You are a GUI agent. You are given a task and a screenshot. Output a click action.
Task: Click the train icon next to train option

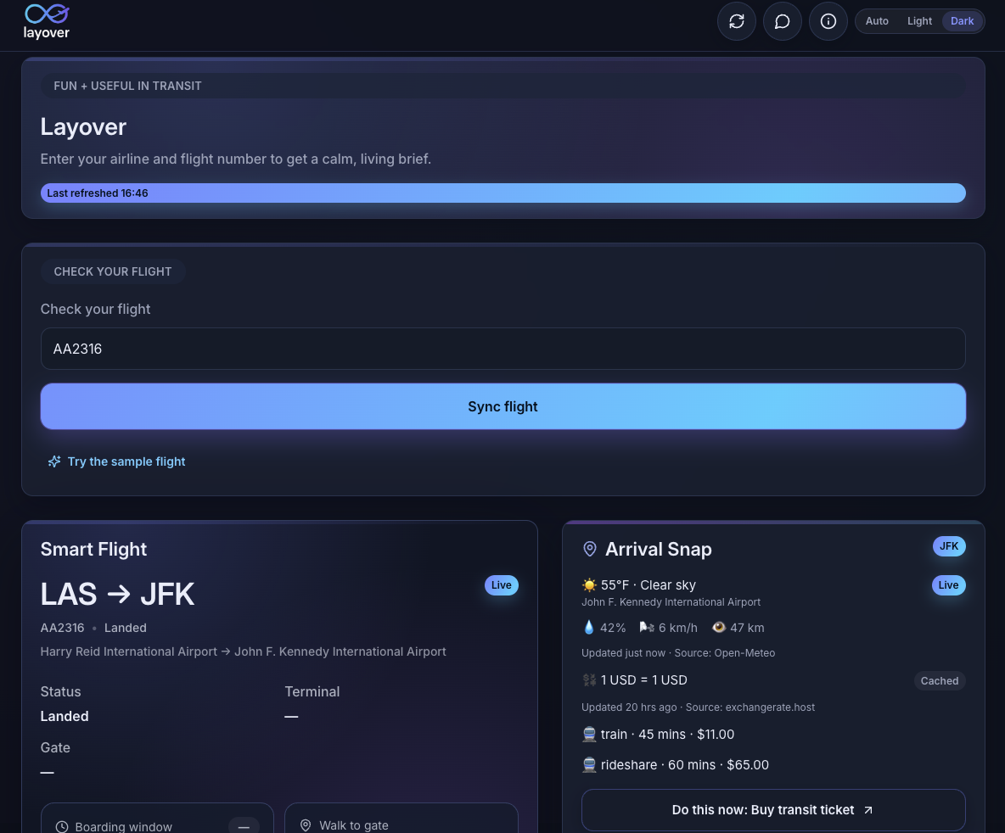589,735
